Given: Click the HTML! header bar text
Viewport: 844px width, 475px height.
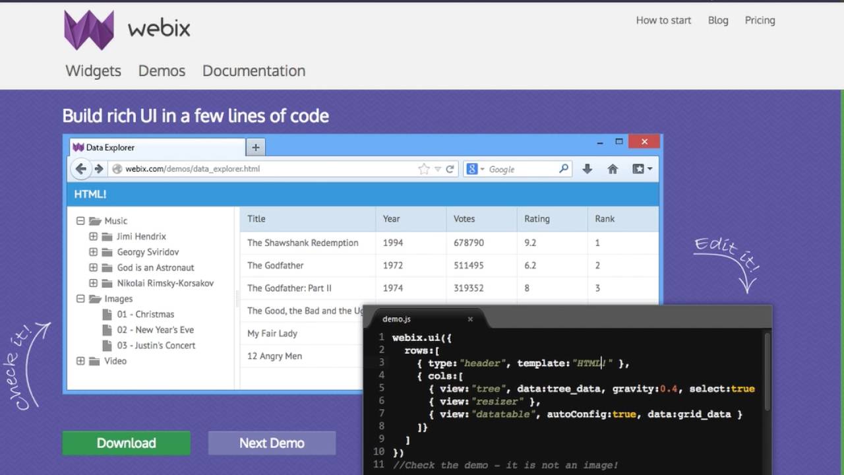Looking at the screenshot, I should 90,194.
